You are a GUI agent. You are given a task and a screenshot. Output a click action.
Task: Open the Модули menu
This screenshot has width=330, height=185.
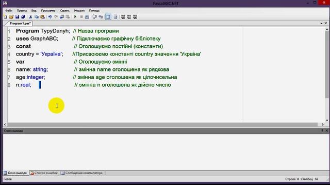point(79,10)
